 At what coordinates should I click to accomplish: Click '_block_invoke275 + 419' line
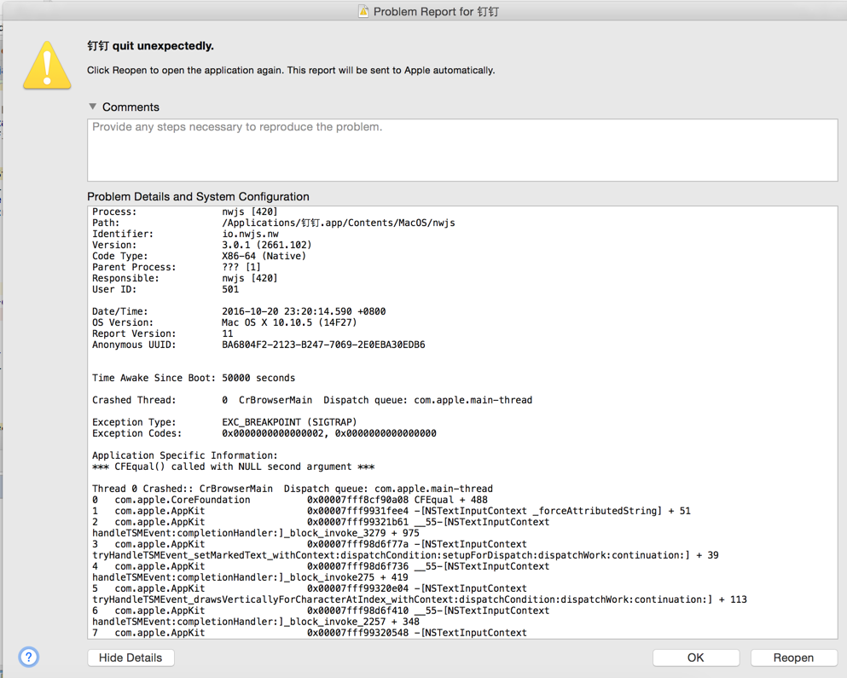(x=250, y=577)
